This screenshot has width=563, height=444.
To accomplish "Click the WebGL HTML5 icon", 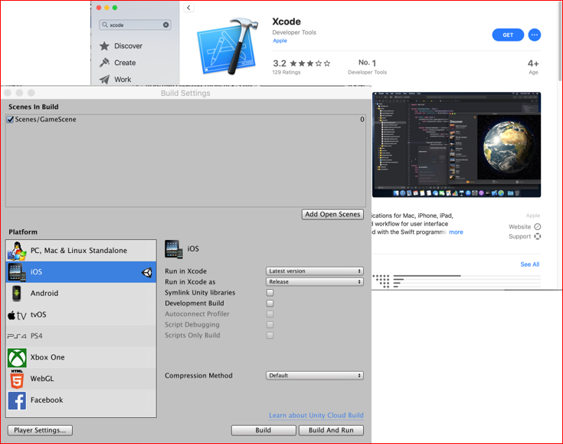I will pyautogui.click(x=17, y=379).
